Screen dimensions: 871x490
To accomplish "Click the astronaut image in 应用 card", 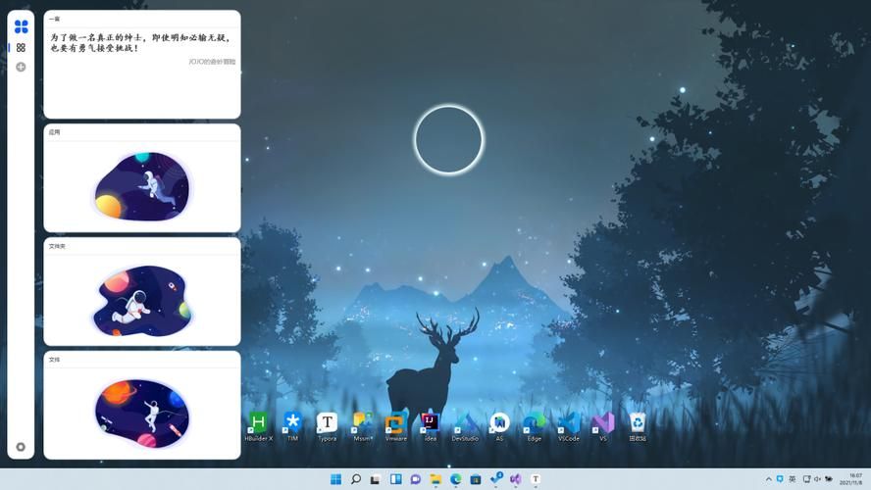I will click(x=142, y=186).
